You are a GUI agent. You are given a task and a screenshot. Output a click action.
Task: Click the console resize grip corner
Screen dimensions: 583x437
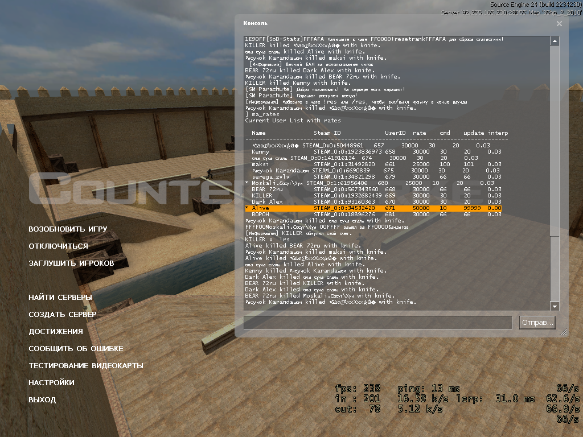(x=564, y=332)
